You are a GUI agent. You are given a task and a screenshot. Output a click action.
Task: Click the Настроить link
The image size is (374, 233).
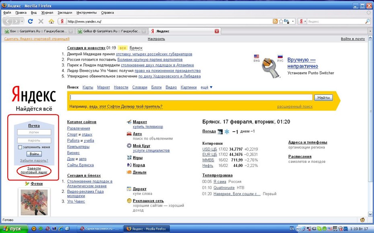coord(156,38)
